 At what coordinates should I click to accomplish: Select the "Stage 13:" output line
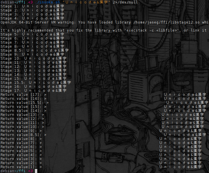click(x=33, y=70)
